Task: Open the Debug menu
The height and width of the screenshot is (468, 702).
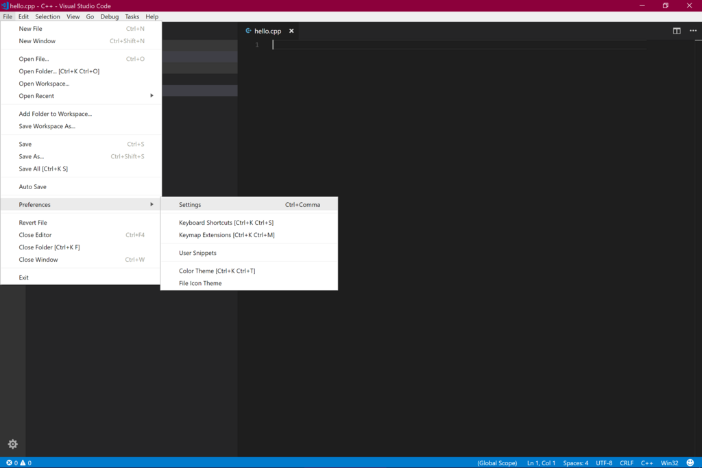Action: 109,16
